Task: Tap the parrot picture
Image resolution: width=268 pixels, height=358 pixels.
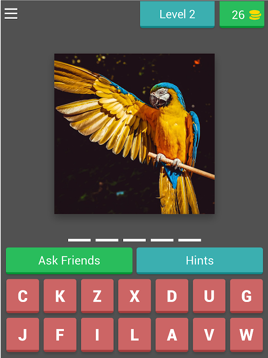Action: [x=135, y=134]
